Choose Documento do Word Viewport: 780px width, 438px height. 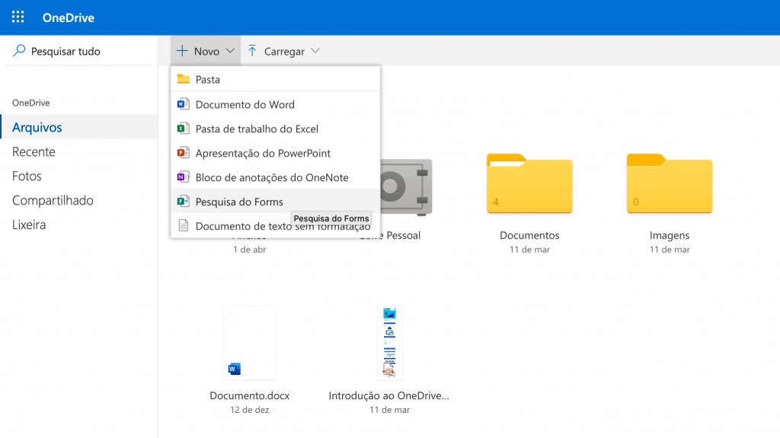click(x=275, y=104)
